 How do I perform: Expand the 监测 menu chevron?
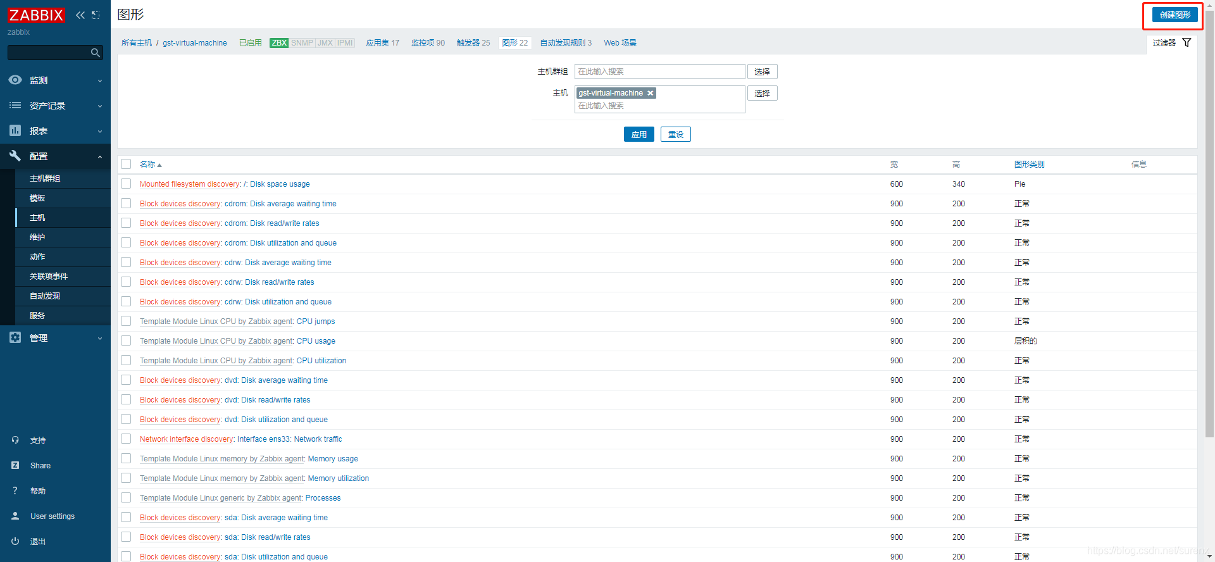[x=100, y=81]
